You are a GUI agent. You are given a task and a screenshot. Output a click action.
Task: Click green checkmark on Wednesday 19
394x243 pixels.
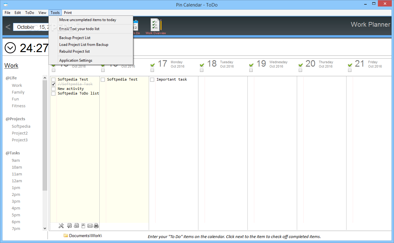(x=251, y=65)
